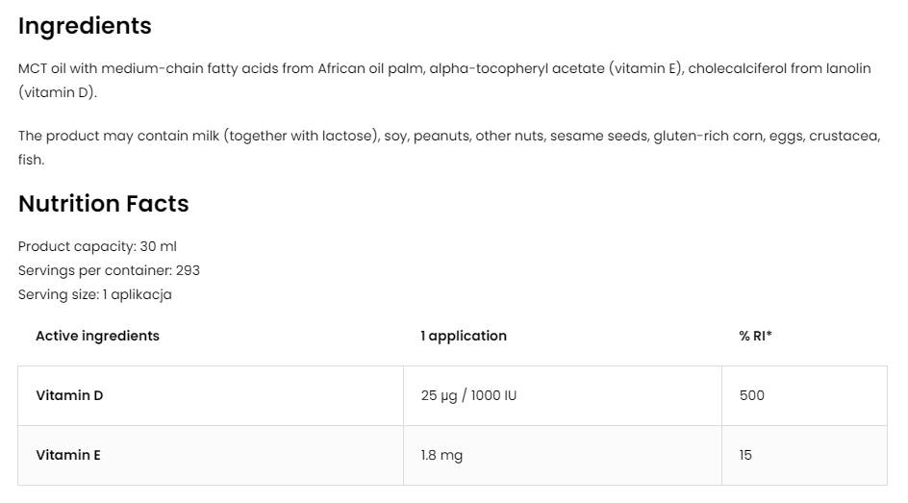
Task: Click the Ingredients heading
Action: click(85, 26)
